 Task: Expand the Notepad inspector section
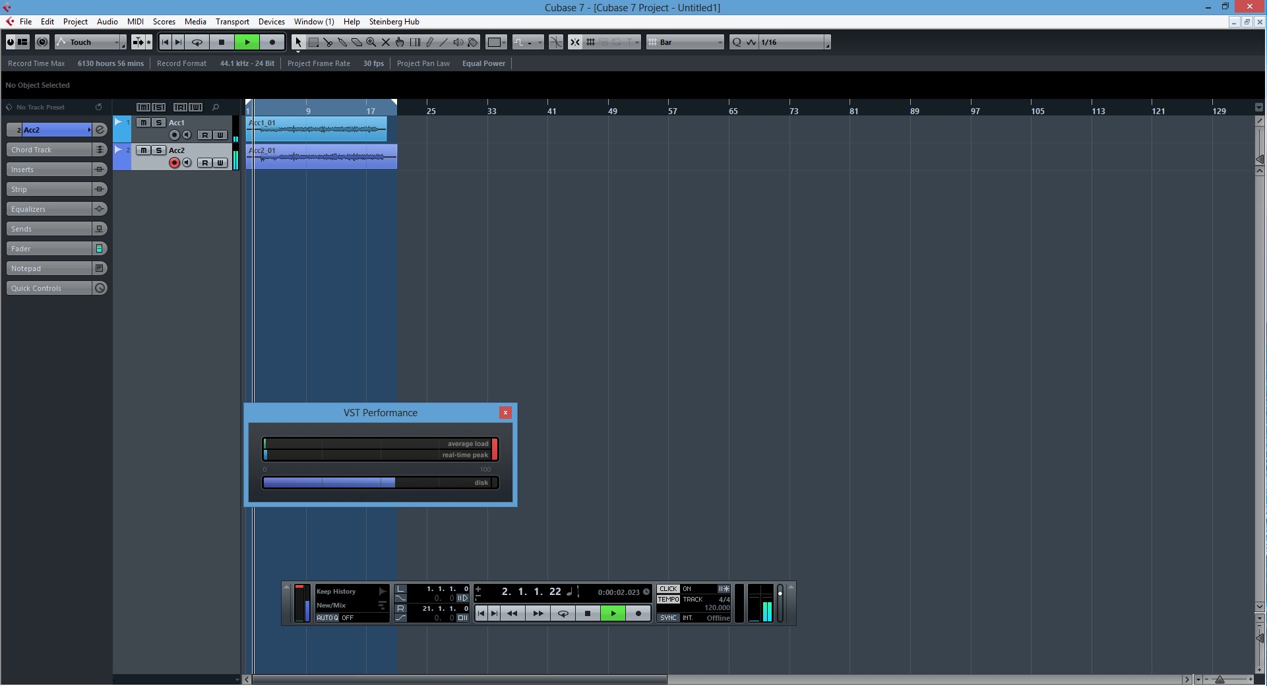pyautogui.click(x=49, y=268)
